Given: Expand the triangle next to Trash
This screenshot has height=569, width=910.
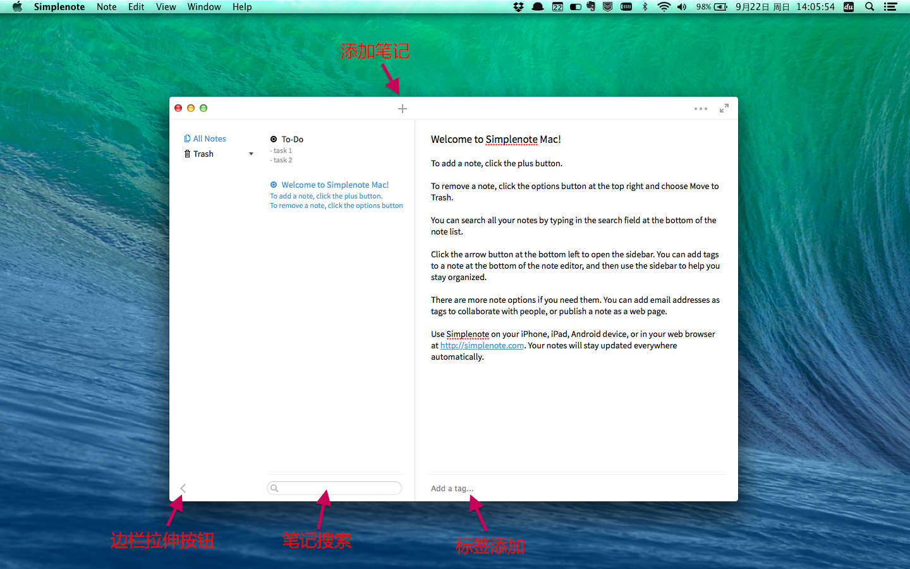Looking at the screenshot, I should click(x=252, y=154).
